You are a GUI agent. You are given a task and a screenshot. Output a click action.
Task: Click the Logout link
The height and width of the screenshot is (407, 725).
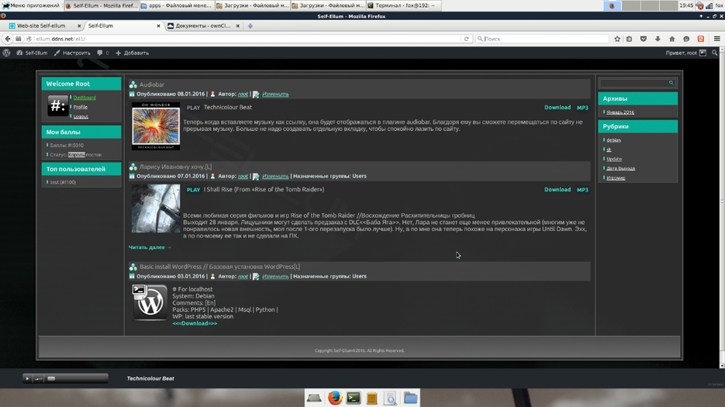pyautogui.click(x=81, y=116)
